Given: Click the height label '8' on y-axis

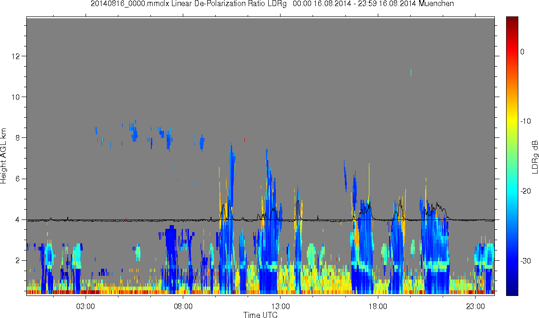Looking at the screenshot, I should tap(17, 137).
